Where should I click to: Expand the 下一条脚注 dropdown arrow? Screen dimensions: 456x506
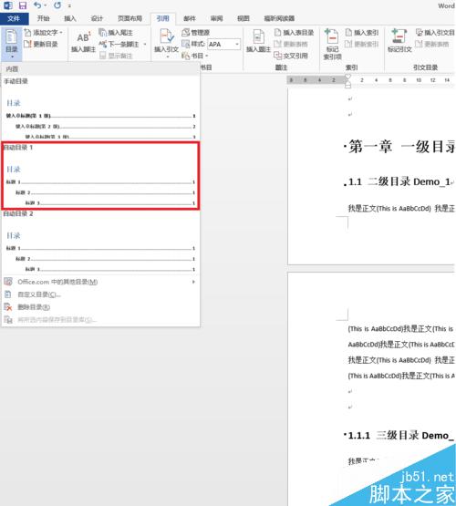(145, 44)
